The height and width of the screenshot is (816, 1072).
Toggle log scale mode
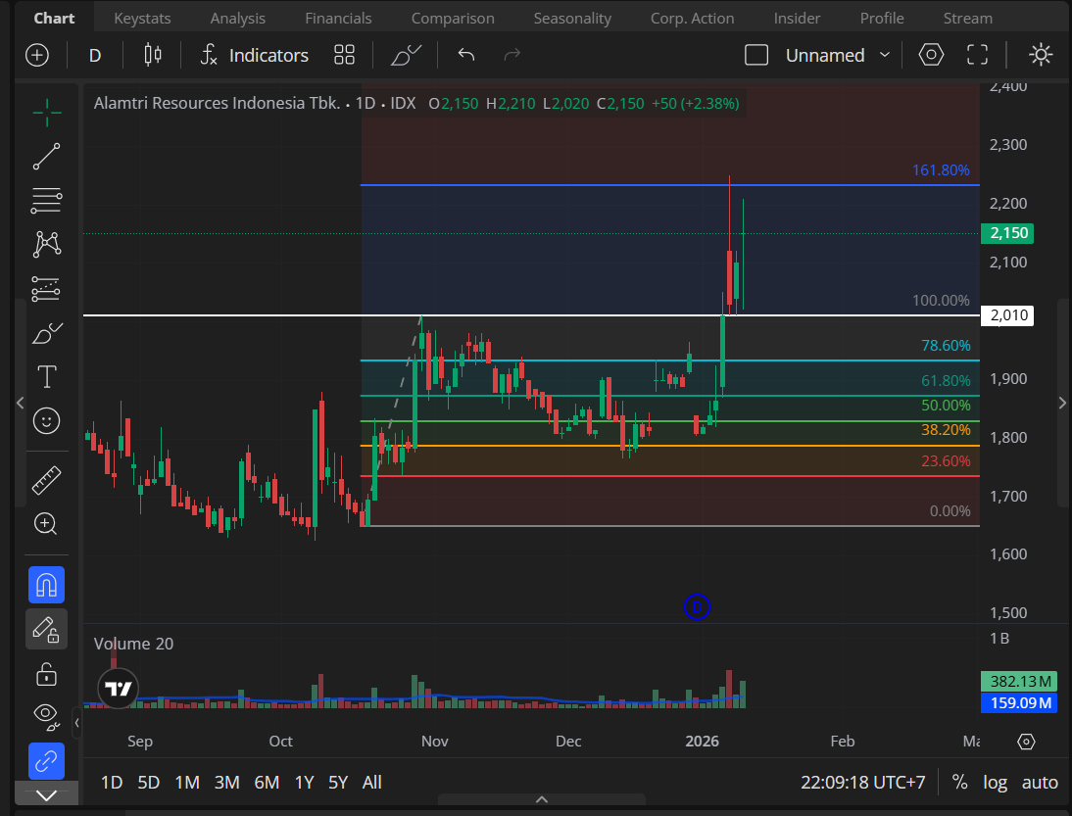(996, 783)
